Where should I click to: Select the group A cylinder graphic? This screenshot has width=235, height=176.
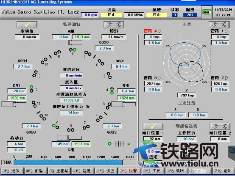coord(70,43)
